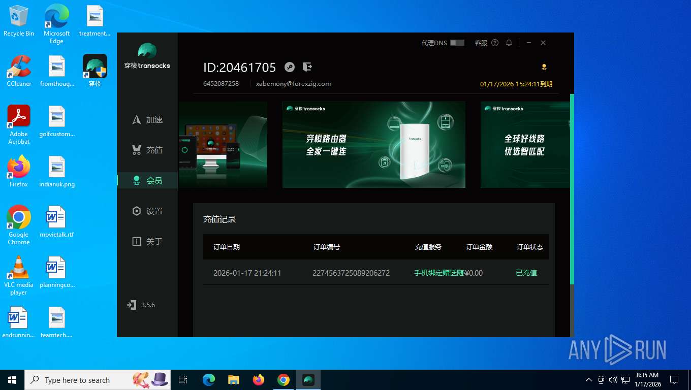Click the 订单状态 column header

(530, 247)
